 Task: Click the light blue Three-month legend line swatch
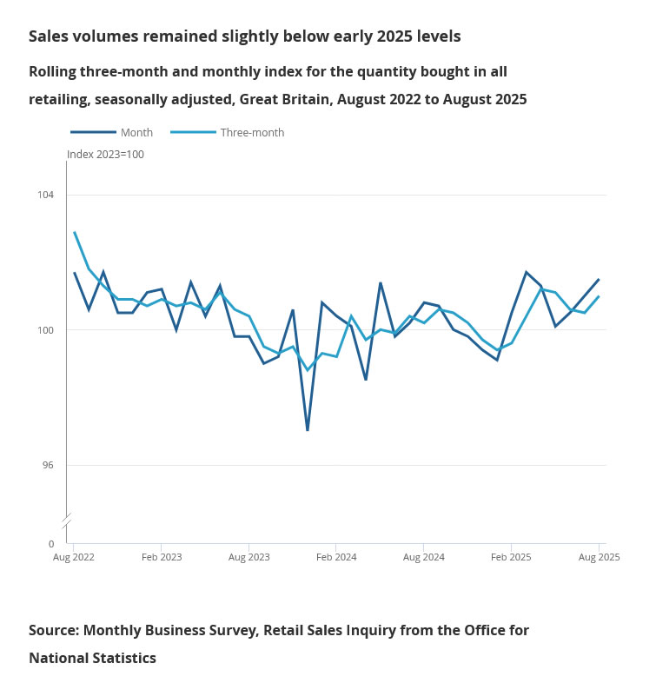click(192, 133)
